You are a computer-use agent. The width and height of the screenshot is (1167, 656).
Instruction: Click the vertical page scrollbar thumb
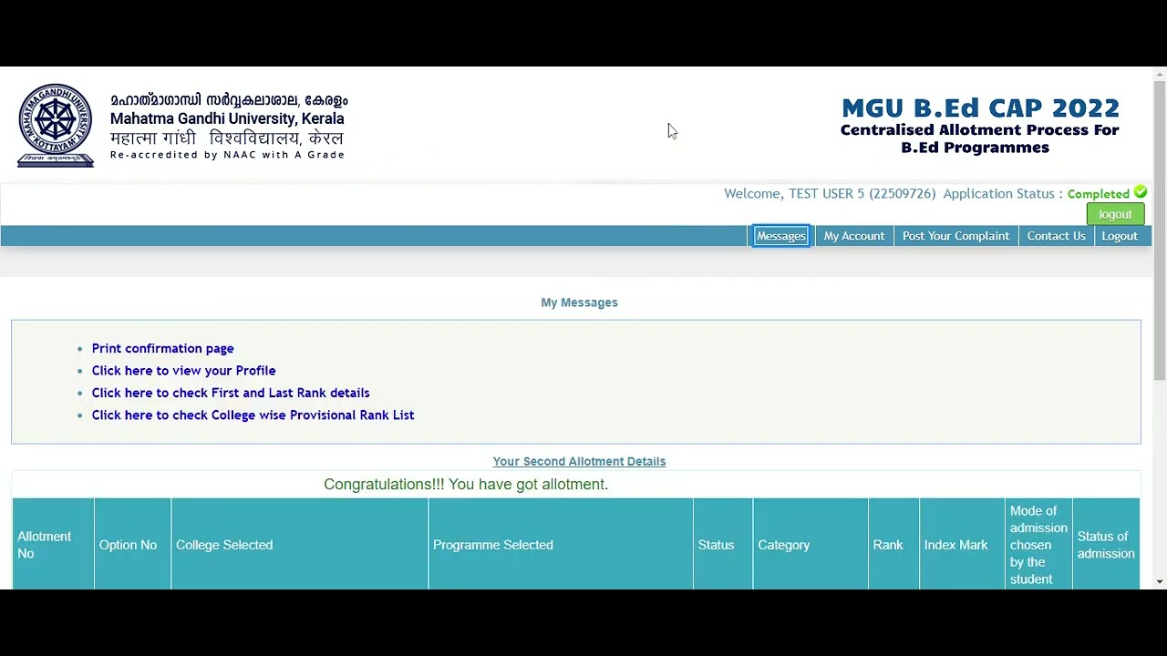tap(1160, 230)
